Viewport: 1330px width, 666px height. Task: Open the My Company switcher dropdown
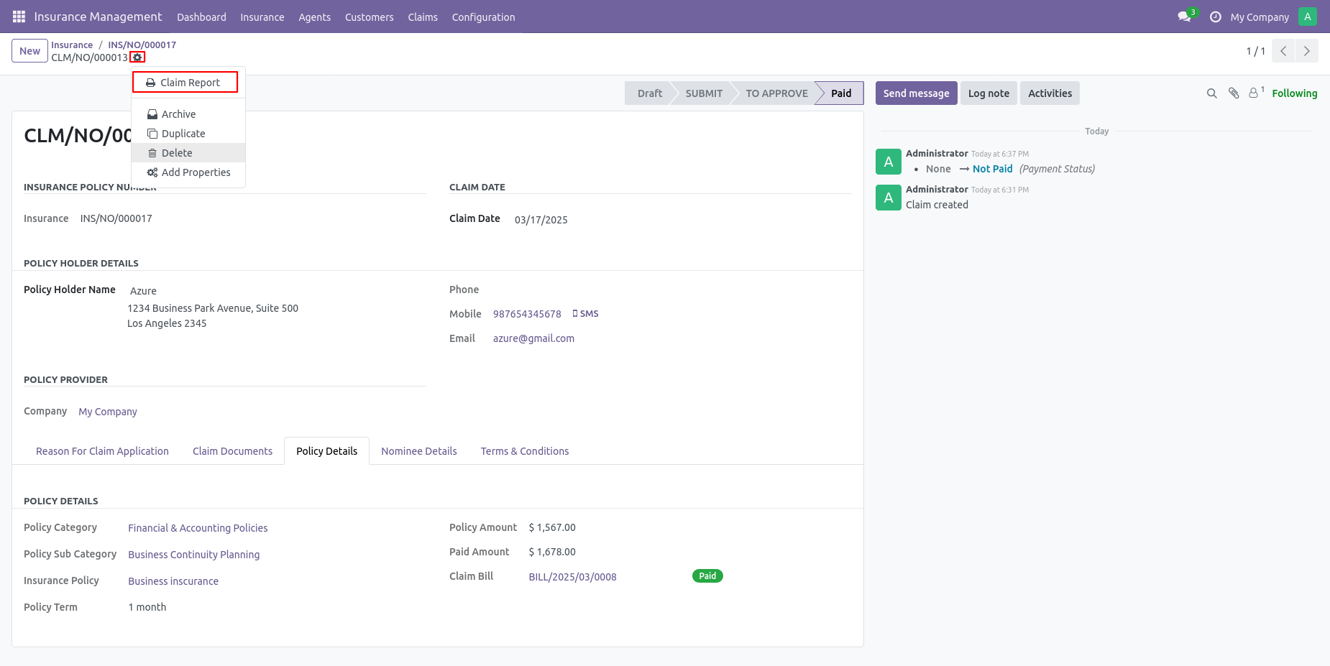pos(1260,17)
